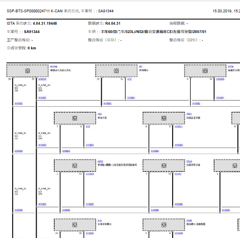Select the ISTA version '4.04.31.19448'
The width and height of the screenshot is (240, 238).
click(x=45, y=23)
